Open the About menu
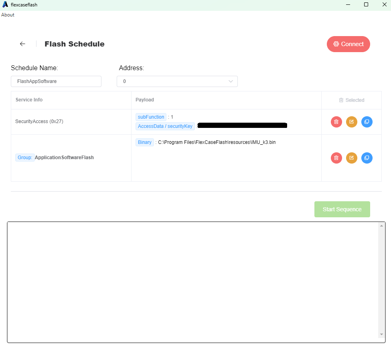Image resolution: width=391 pixels, height=352 pixels. pyautogui.click(x=8, y=15)
